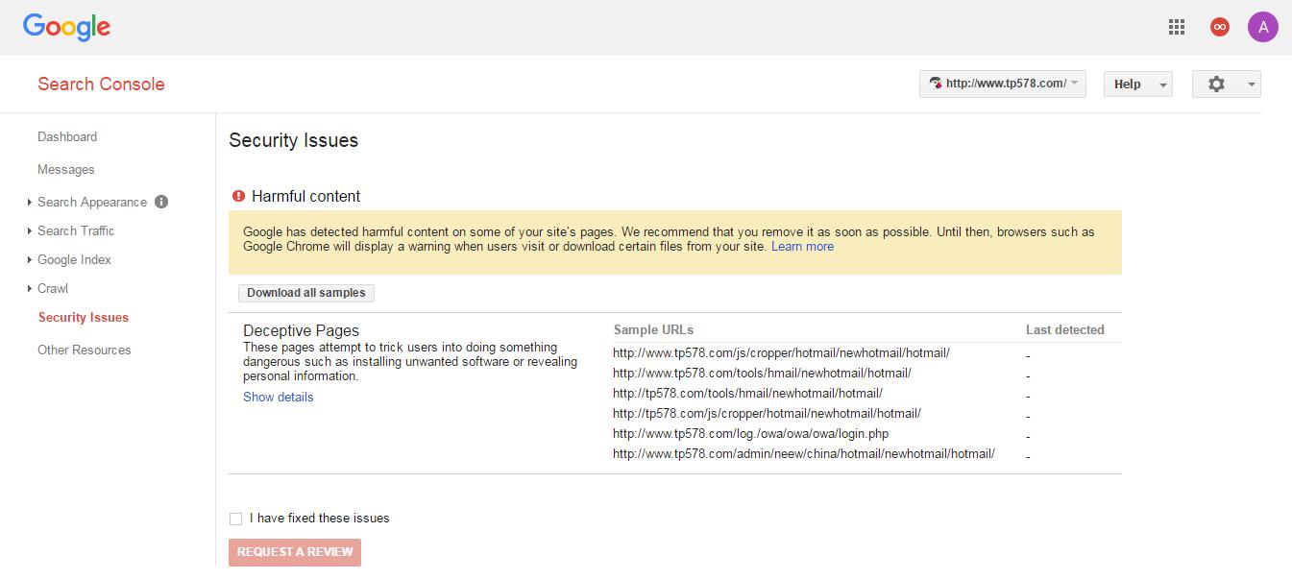Click the http://tp578.com/js/cropper sample URL
This screenshot has width=1292, height=580.
pos(767,413)
